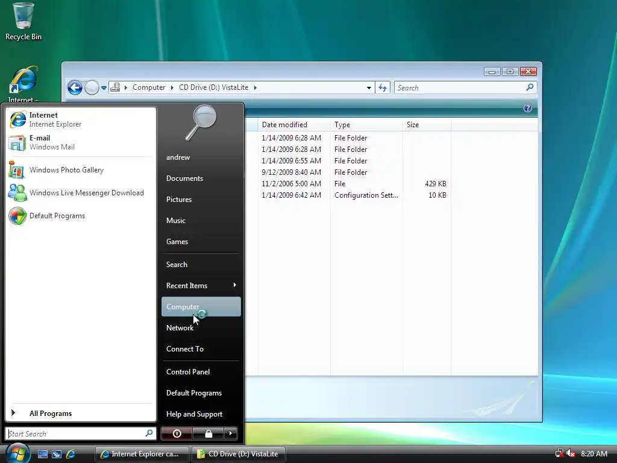Open Explorer help question mark icon

528,108
